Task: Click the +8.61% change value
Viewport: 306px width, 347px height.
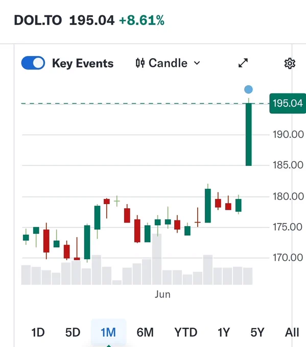Action: tap(142, 20)
